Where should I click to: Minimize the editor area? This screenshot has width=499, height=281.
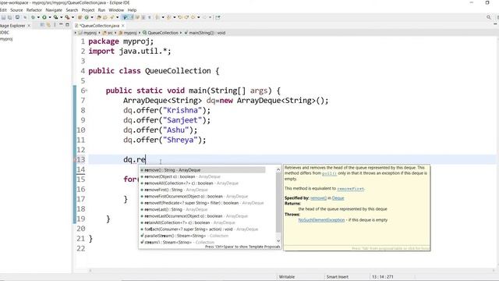pyautogui.click(x=495, y=24)
